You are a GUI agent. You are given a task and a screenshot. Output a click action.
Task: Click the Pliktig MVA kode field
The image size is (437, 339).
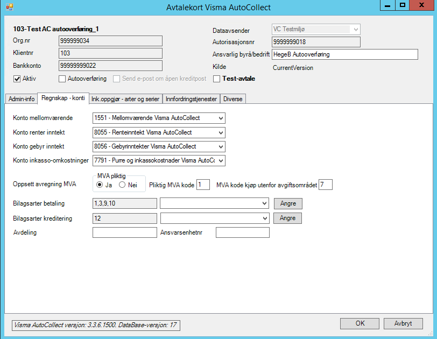tap(203, 185)
